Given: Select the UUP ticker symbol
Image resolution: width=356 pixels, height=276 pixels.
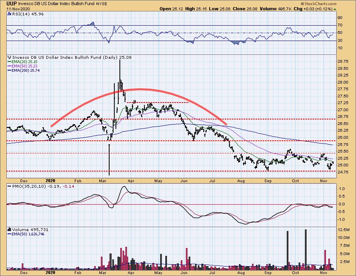Looking at the screenshot, I should click(11, 4).
